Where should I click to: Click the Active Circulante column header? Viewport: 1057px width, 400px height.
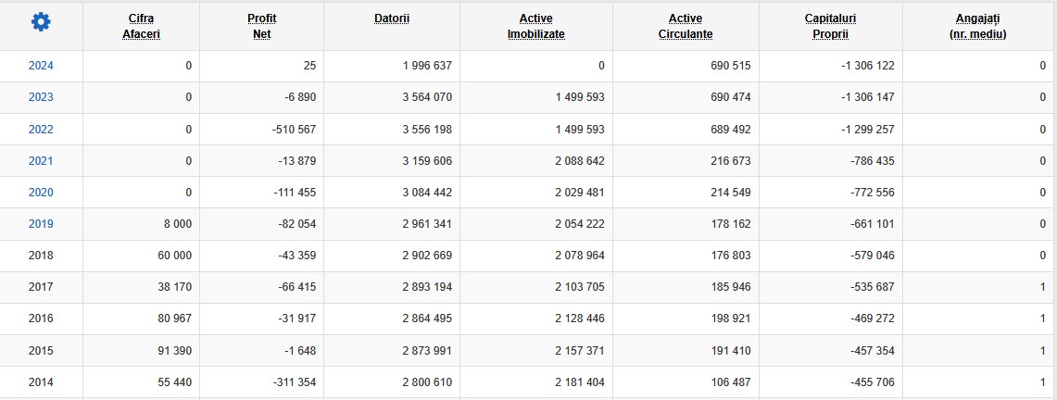[x=686, y=26]
